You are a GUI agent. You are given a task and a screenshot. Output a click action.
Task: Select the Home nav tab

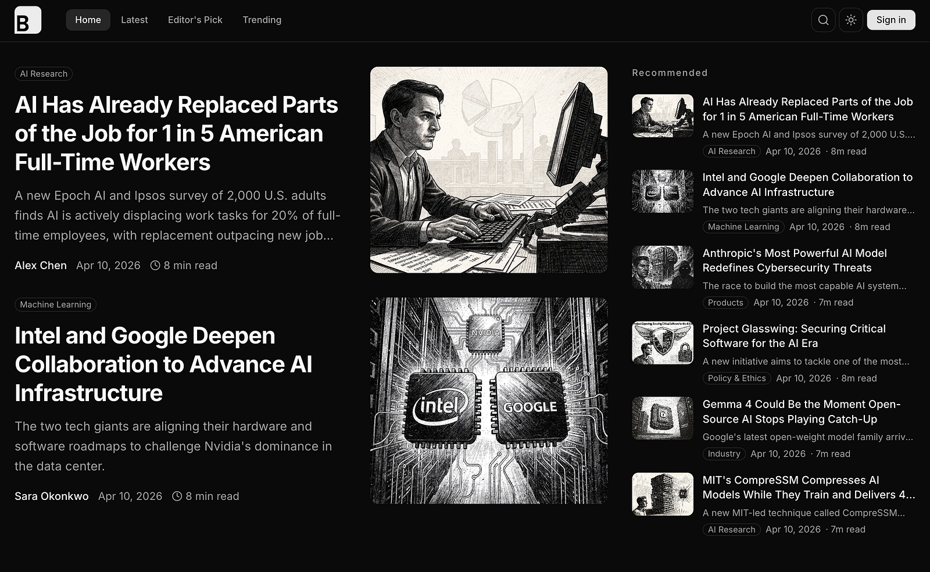pyautogui.click(x=88, y=20)
